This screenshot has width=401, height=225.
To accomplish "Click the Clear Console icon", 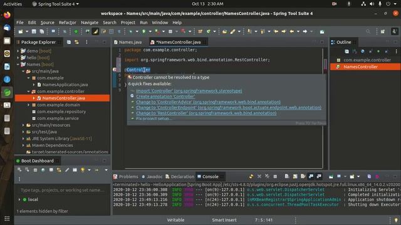I will 287,176.
